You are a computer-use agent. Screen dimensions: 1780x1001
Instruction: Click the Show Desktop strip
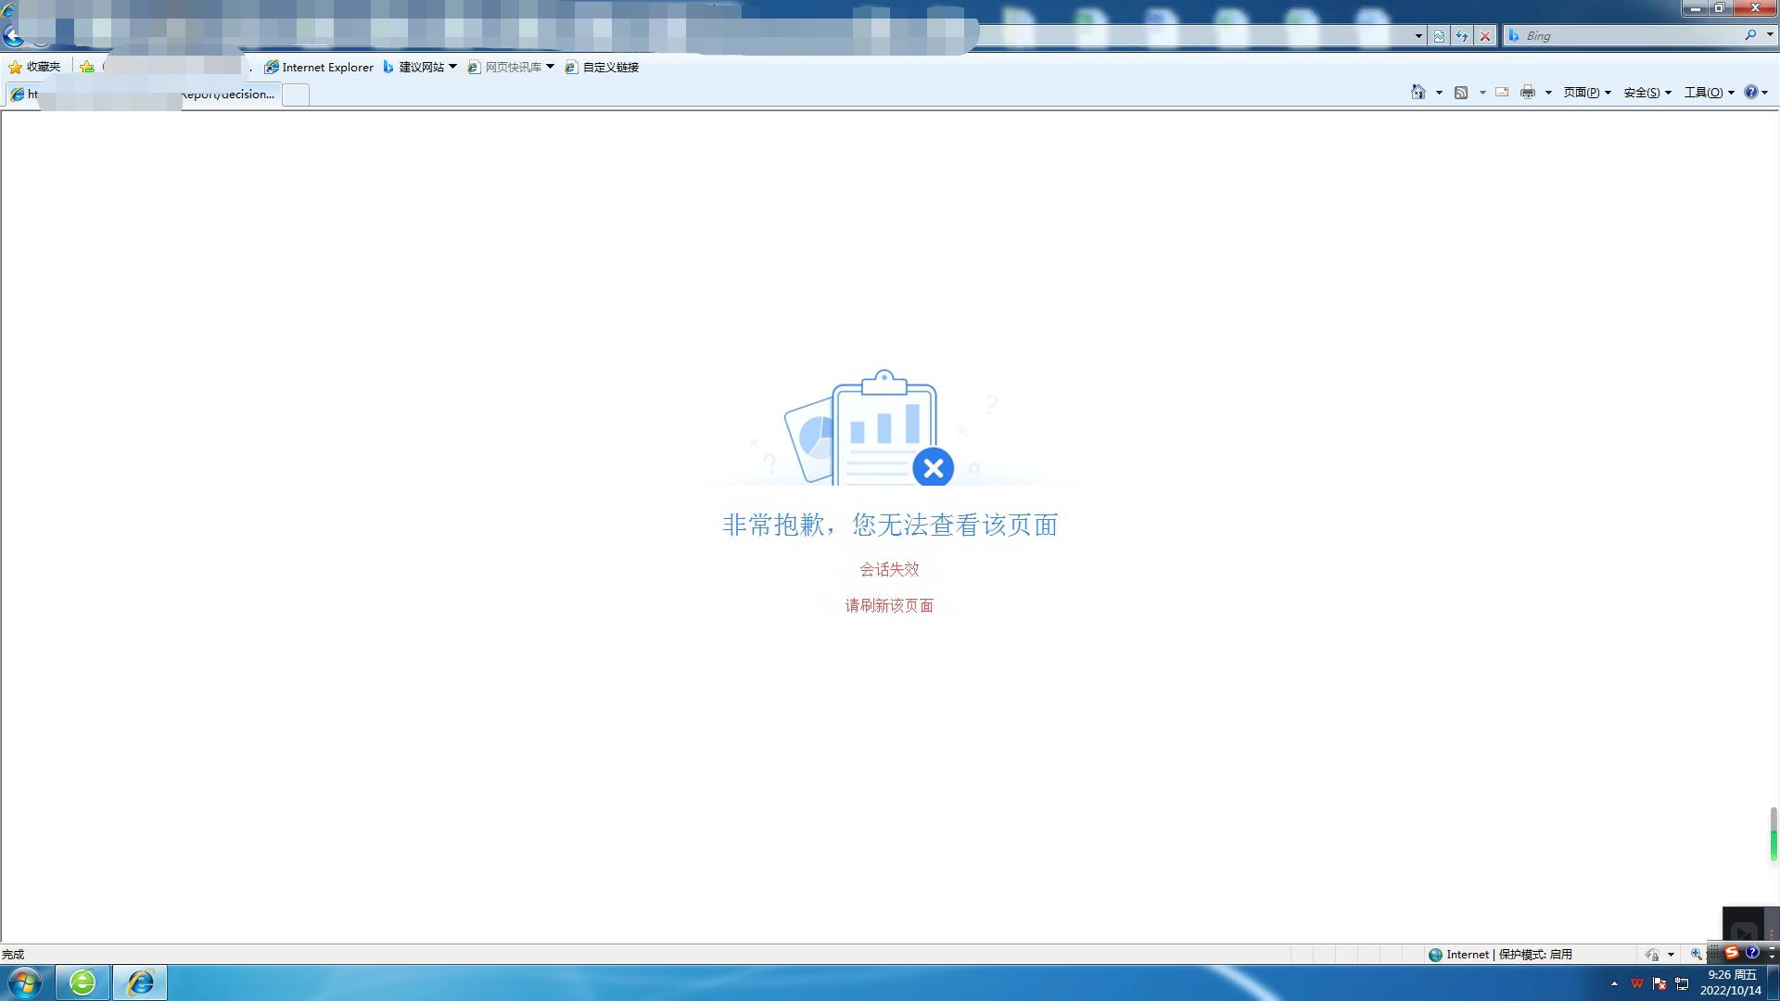(1773, 982)
